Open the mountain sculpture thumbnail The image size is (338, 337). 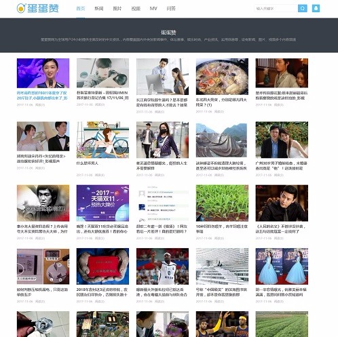[221, 140]
